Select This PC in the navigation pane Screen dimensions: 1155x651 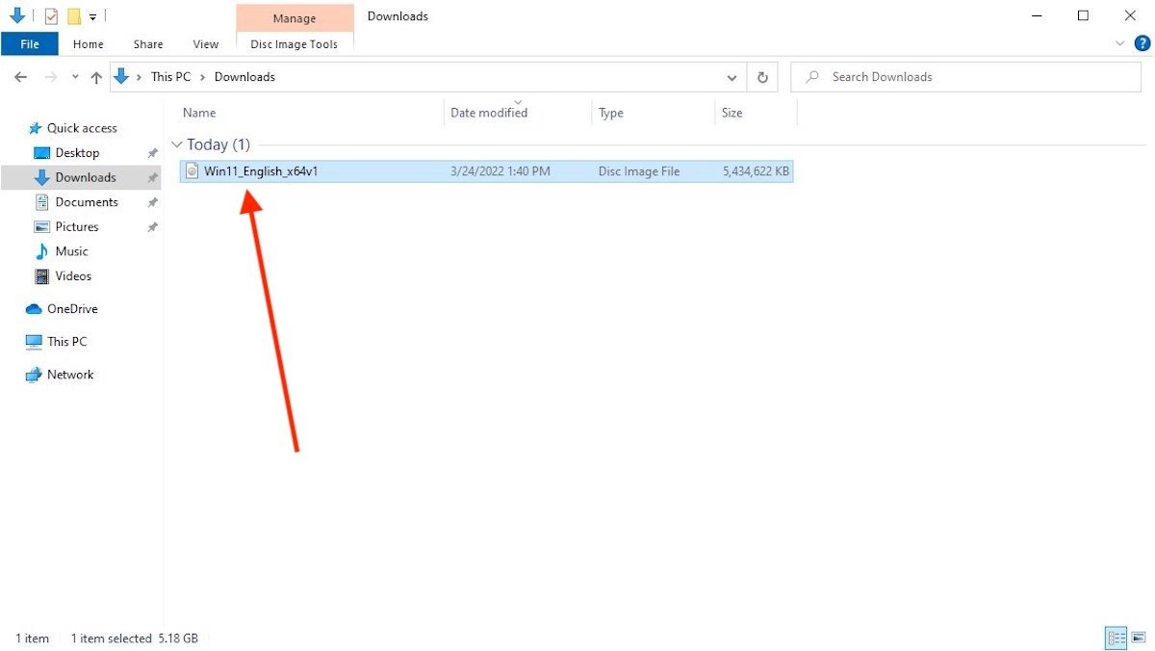(x=67, y=342)
